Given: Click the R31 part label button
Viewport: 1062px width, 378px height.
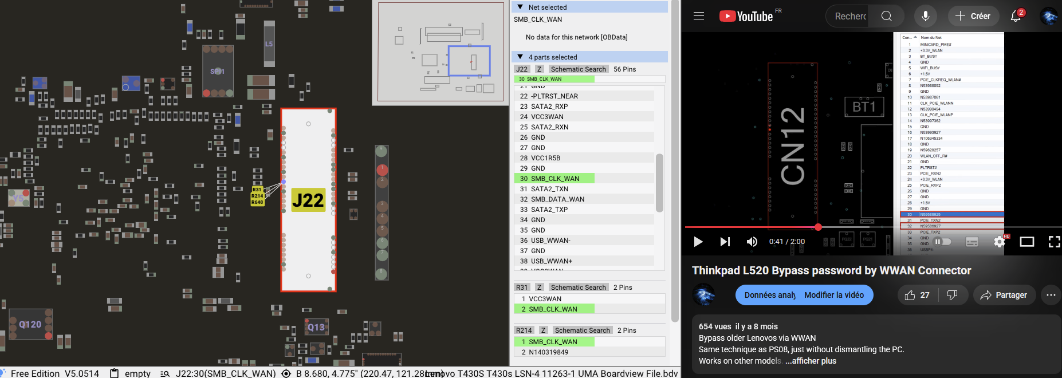Looking at the screenshot, I should pyautogui.click(x=522, y=287).
